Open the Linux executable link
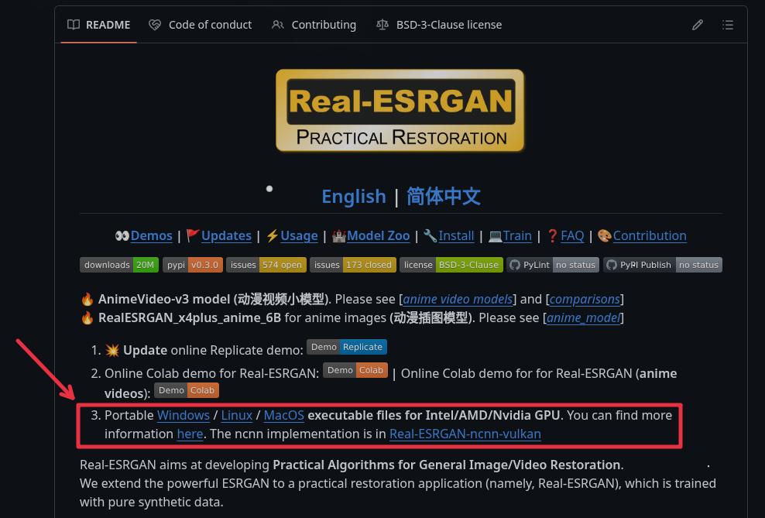The width and height of the screenshot is (765, 518). (237, 416)
